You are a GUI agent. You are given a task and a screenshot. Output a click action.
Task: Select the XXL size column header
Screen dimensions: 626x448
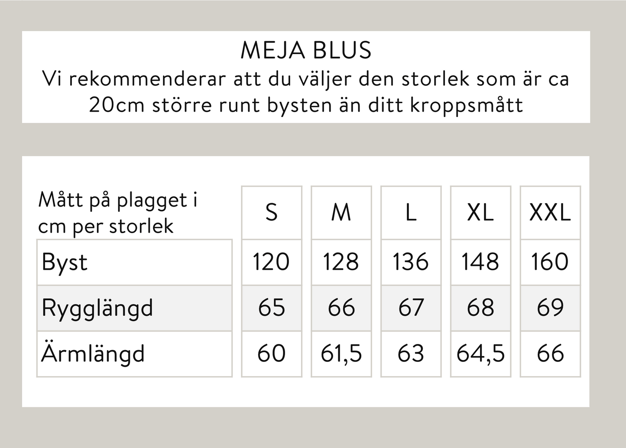pyautogui.click(x=550, y=213)
